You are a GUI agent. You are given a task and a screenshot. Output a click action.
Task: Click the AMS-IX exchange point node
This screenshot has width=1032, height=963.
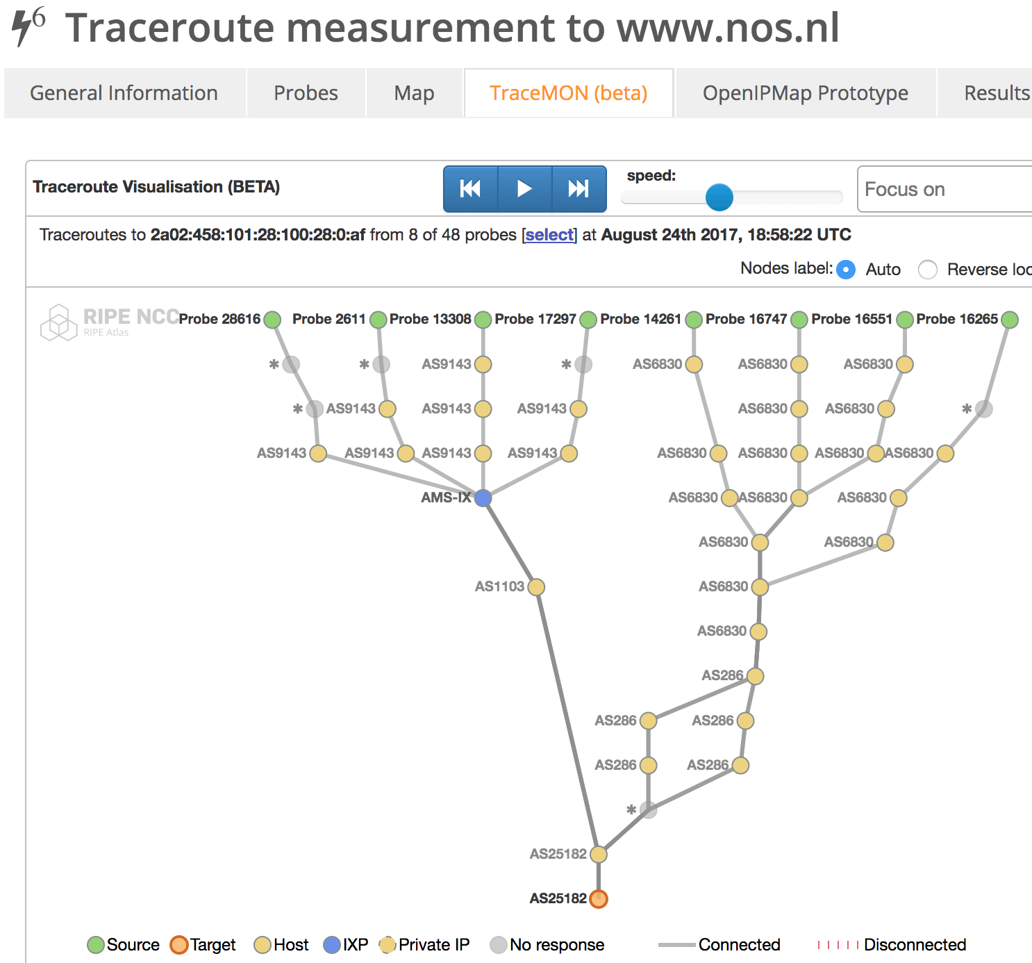(x=483, y=497)
